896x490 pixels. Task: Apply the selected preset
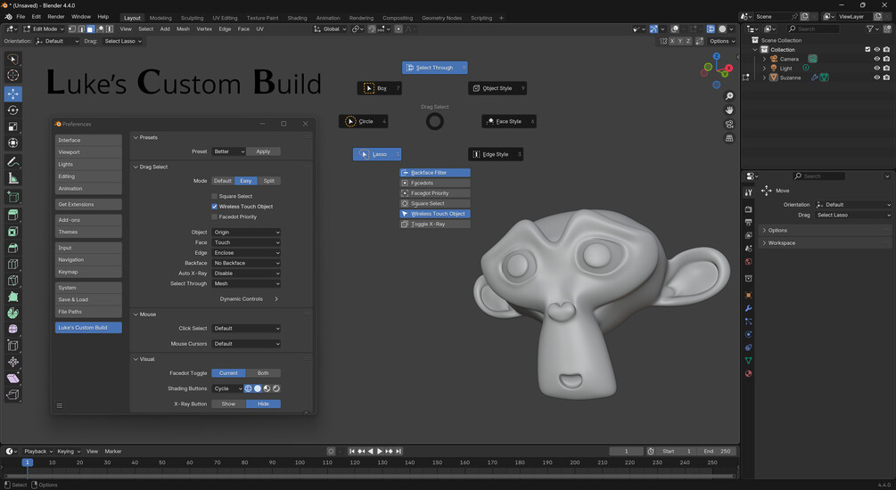coord(263,151)
